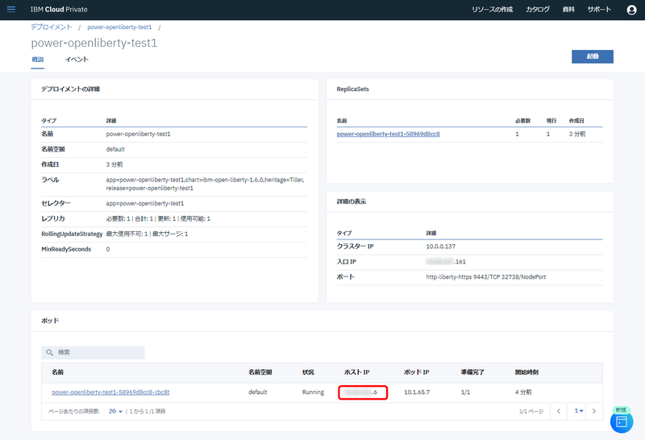Select ReplicaSets 3 分前 creation time
The height and width of the screenshot is (440, 645).
tap(577, 134)
